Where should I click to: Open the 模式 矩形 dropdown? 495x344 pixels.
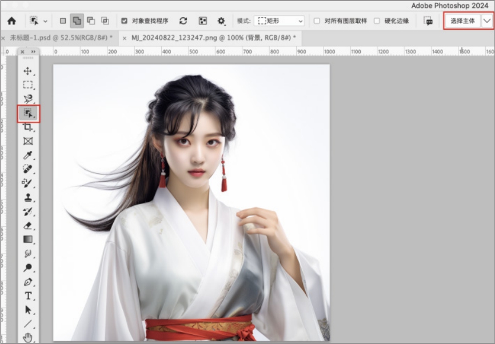tap(280, 21)
